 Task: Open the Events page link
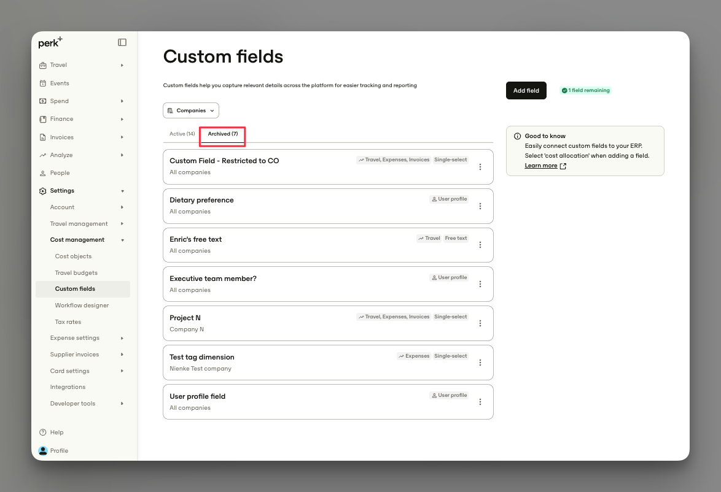[x=60, y=83]
